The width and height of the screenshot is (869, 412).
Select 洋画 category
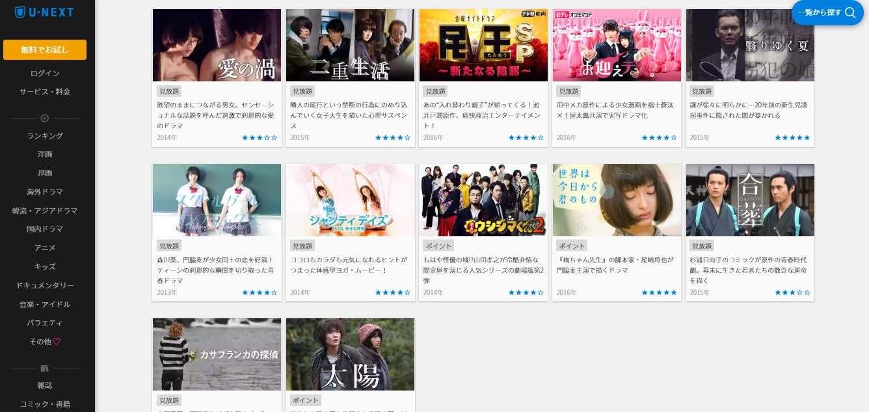click(x=45, y=154)
